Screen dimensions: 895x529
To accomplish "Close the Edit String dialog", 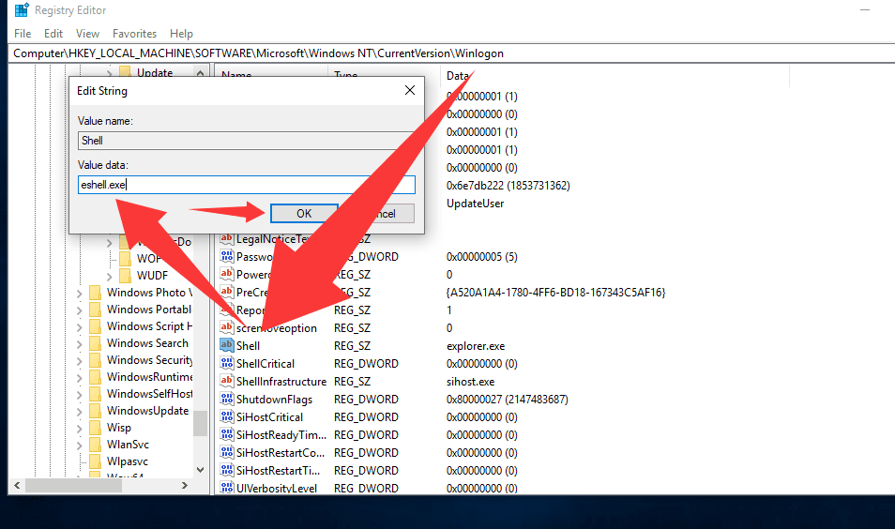I will coord(410,90).
